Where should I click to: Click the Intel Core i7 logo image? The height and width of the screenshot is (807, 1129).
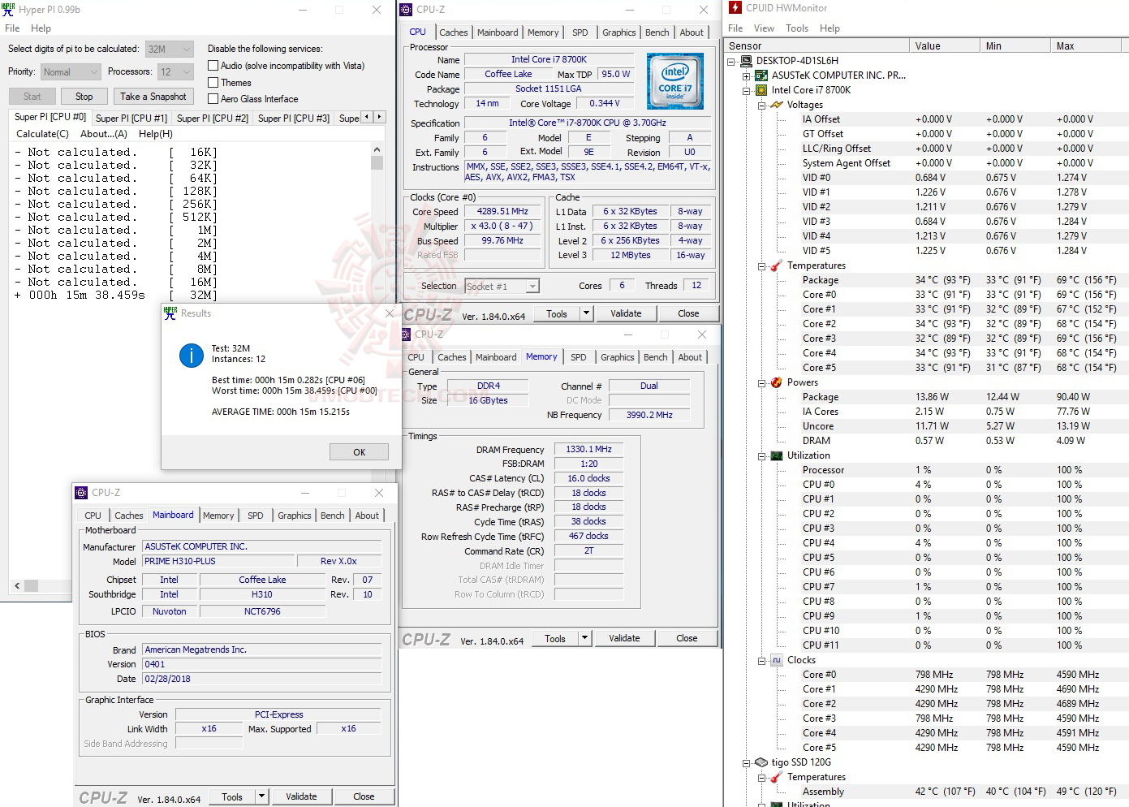coord(675,81)
